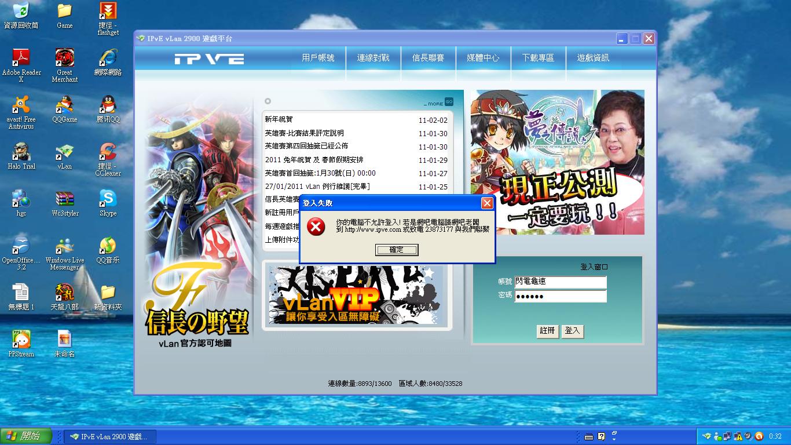
Task: Switch to the 連線對戰 tab
Action: (373, 58)
